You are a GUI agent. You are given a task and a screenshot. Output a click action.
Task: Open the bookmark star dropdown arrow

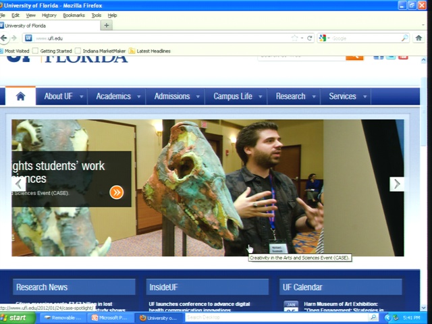click(302, 38)
